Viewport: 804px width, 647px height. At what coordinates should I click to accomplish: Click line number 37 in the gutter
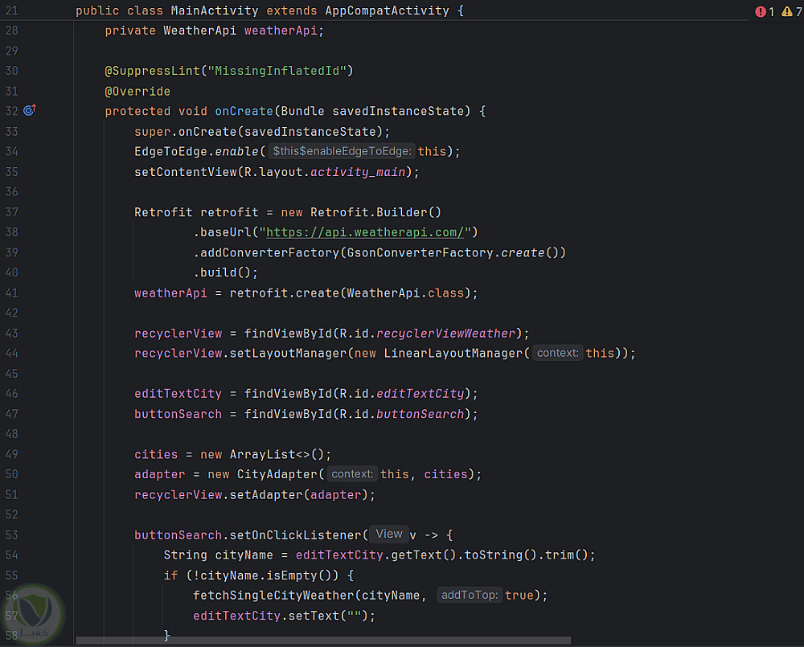click(11, 212)
